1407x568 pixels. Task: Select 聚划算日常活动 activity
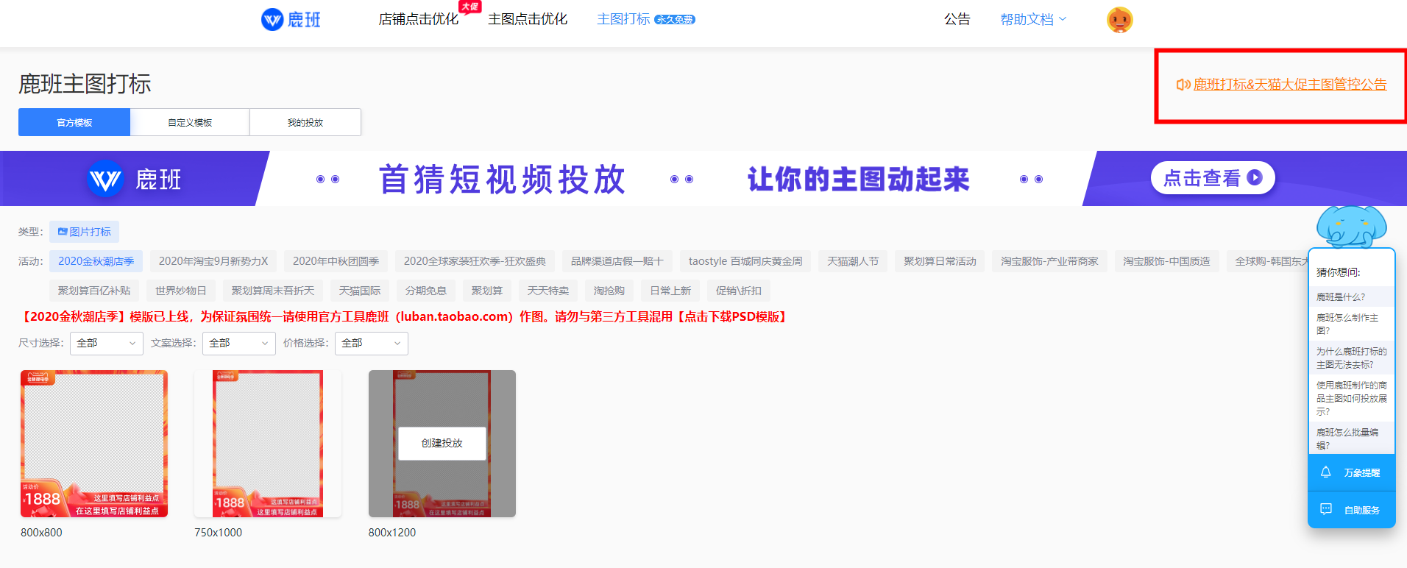[x=940, y=261]
